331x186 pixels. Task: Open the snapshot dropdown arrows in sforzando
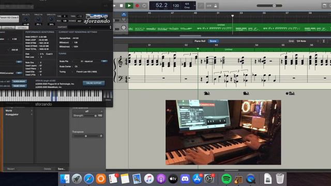click(x=110, y=27)
